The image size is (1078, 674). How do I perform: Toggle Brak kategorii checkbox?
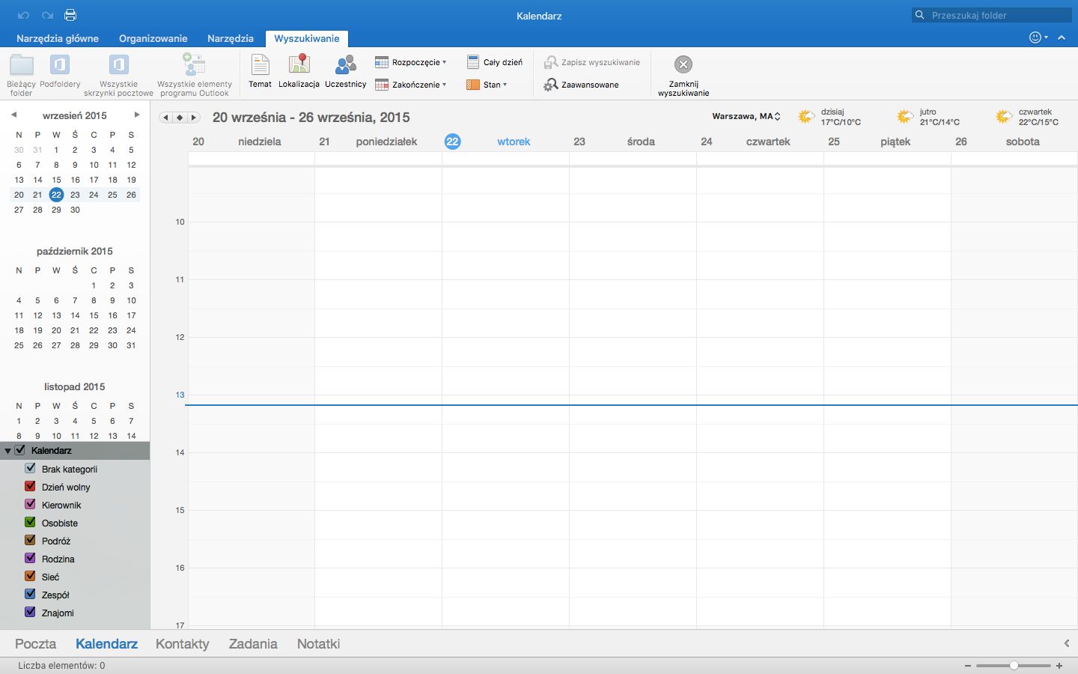pos(31,468)
